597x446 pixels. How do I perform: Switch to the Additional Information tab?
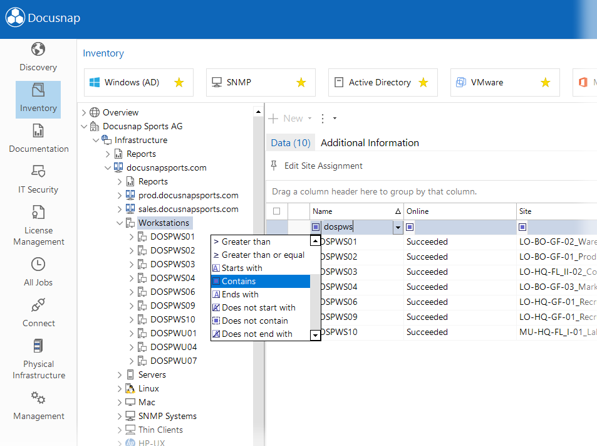[x=370, y=142]
